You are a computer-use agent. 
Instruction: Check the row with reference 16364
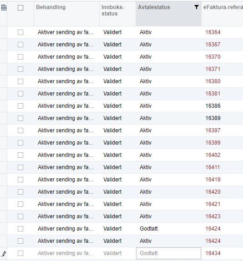20,32
